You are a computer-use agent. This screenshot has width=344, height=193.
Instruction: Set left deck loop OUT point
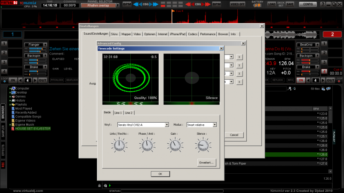click(x=43, y=80)
